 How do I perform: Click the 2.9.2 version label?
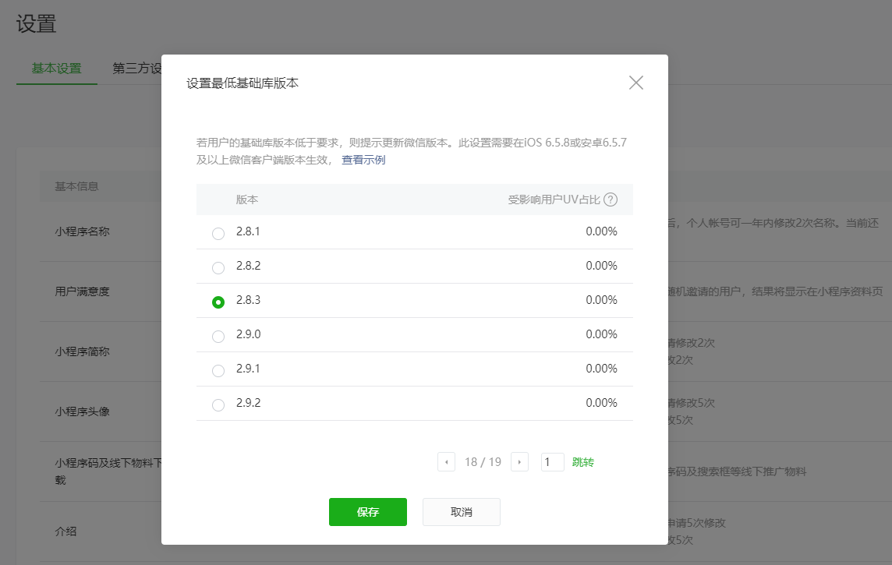(x=248, y=402)
